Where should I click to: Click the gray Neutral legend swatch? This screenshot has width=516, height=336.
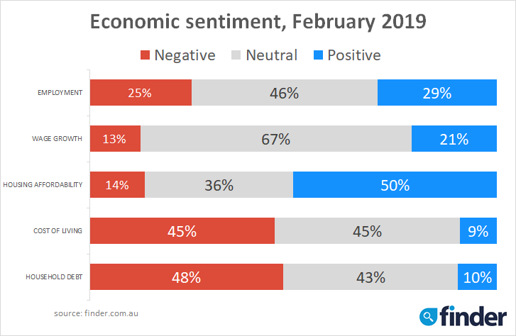click(x=236, y=55)
